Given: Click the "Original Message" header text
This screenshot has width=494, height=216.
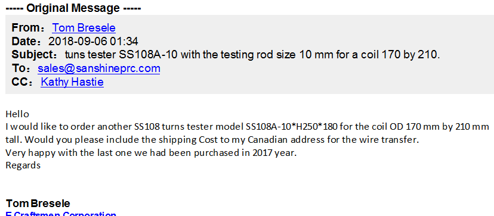Looking at the screenshot, I should click(x=73, y=8).
